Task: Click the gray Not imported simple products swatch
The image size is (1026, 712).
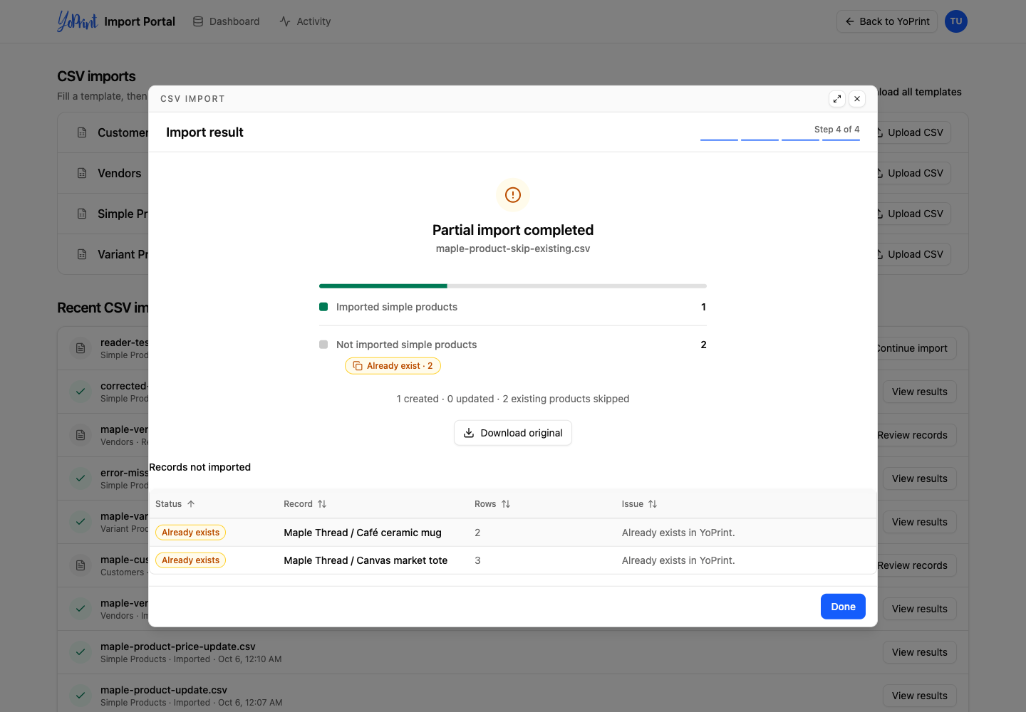Action: click(x=323, y=345)
